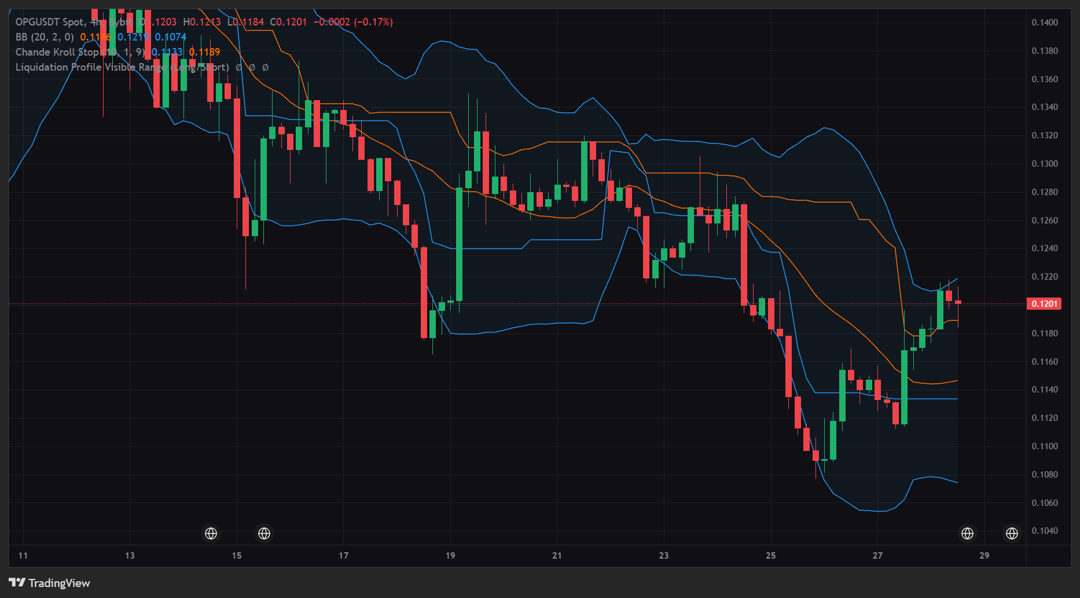
Task: Select the Chande Kroll Stop indicator label
Action: click(x=79, y=52)
